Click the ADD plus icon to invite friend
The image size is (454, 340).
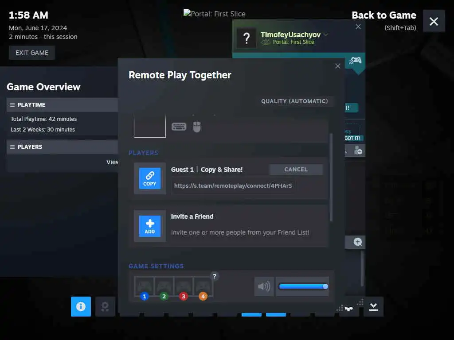click(x=150, y=226)
